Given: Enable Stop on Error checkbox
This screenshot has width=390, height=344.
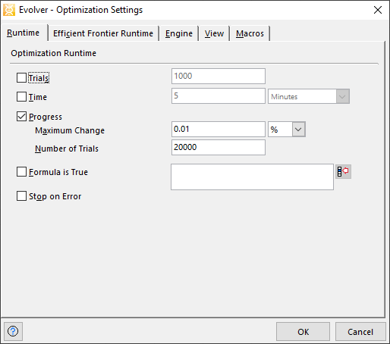Looking at the screenshot, I should point(21,196).
